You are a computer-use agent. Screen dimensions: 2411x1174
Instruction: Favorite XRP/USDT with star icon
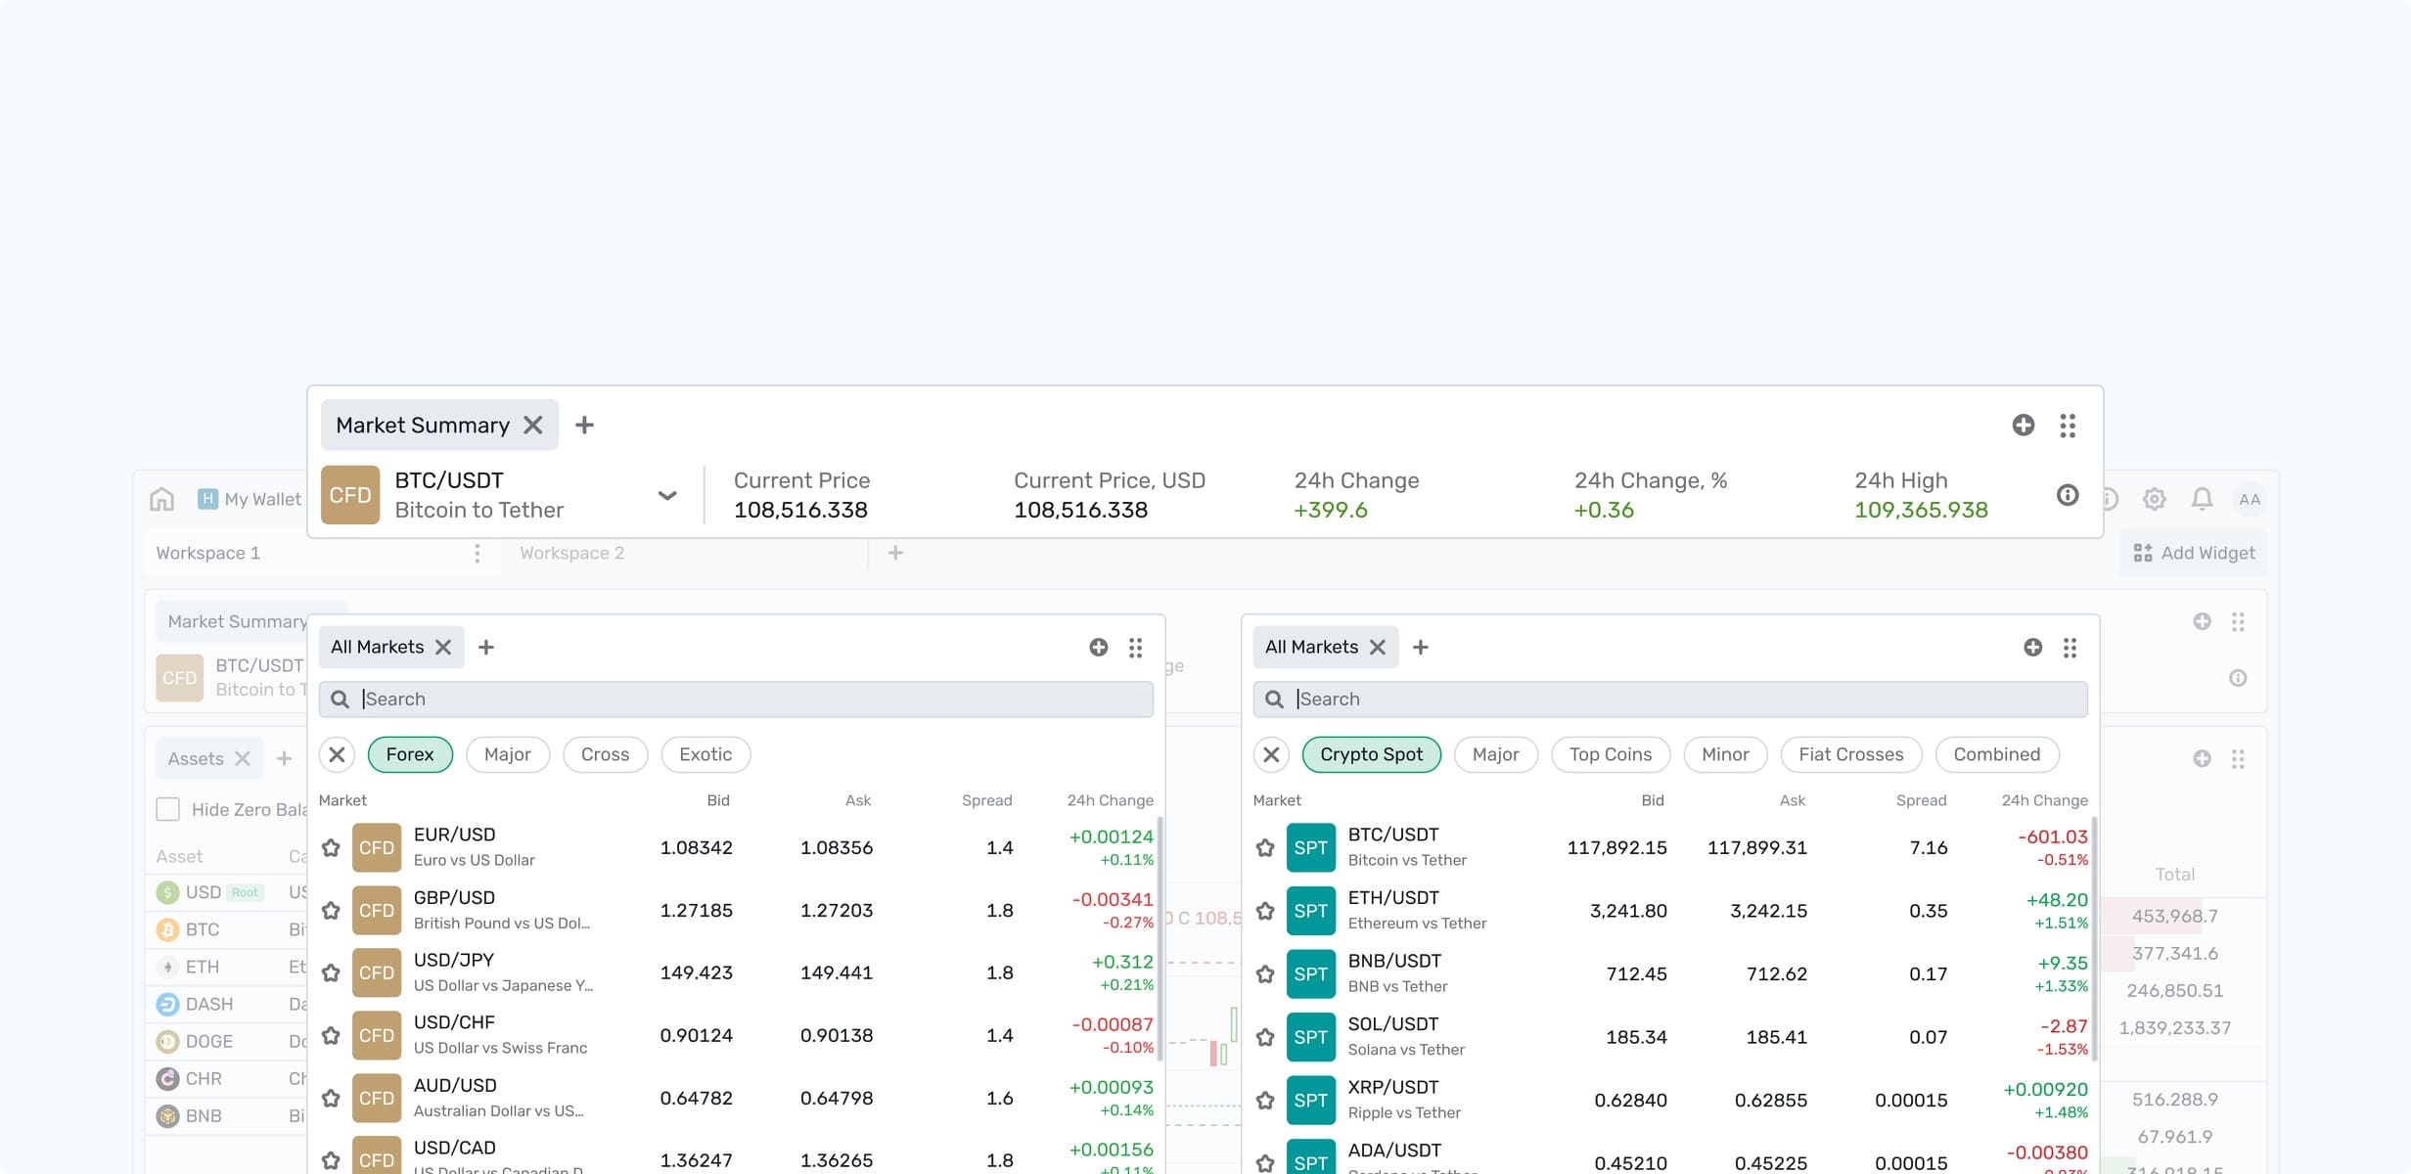(x=1265, y=1100)
